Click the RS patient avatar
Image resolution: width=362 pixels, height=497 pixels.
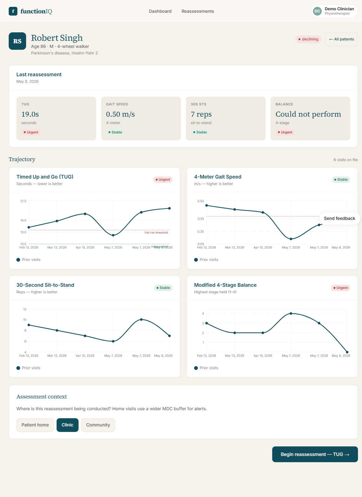pos(17,41)
